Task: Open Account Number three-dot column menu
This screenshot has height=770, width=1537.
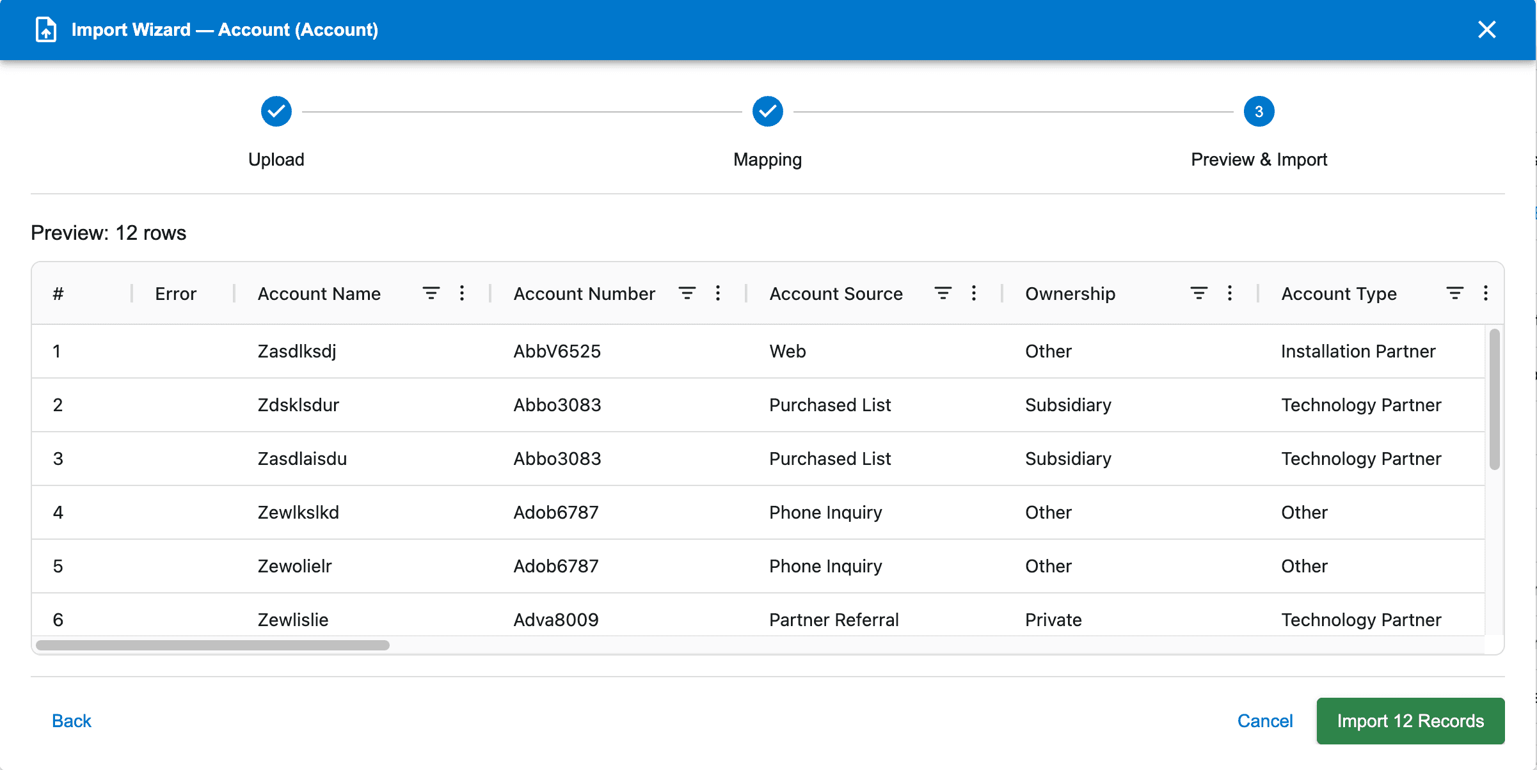Action: 718,294
